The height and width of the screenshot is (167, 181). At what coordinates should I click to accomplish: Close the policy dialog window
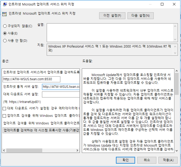pos(174,4)
